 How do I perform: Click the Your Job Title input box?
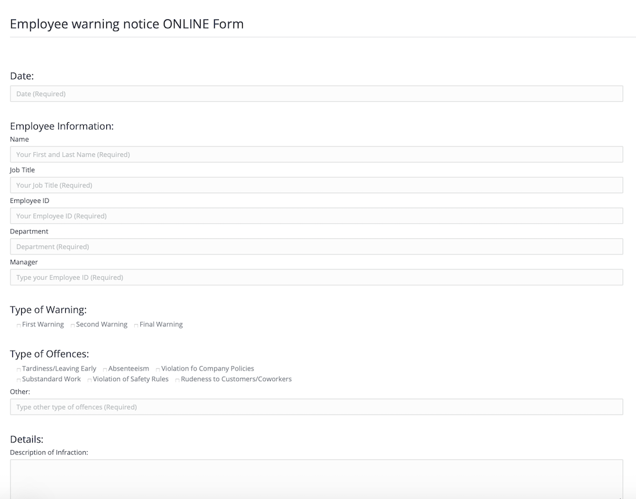pos(316,185)
